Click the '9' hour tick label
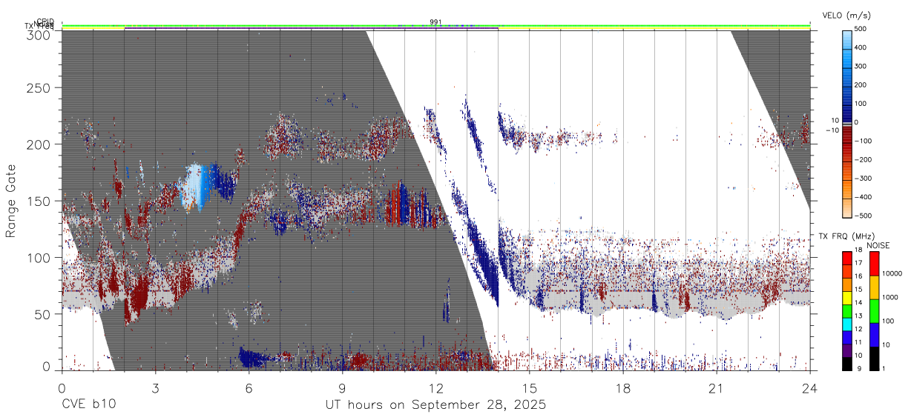911x420 pixels. pyautogui.click(x=342, y=388)
